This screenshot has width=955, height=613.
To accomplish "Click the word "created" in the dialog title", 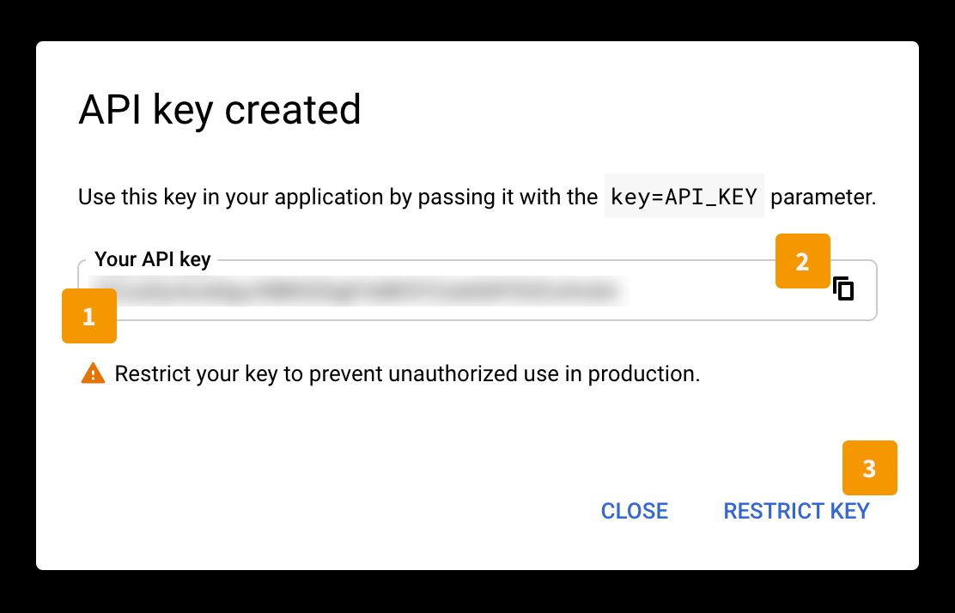I will coord(293,110).
